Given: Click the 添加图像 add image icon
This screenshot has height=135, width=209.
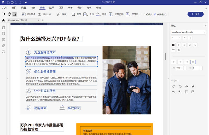Looking at the screenshot, I should coord(24,14).
